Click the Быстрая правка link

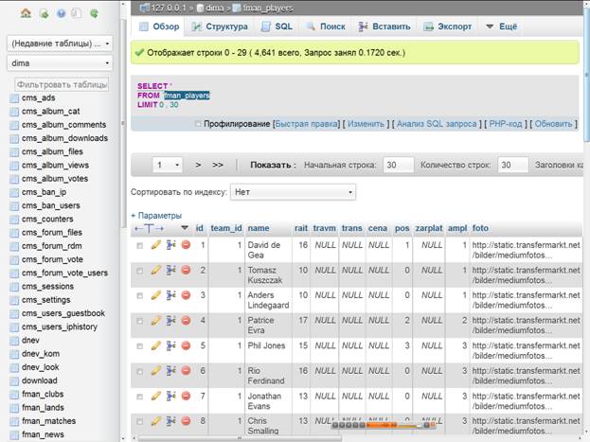coord(306,124)
